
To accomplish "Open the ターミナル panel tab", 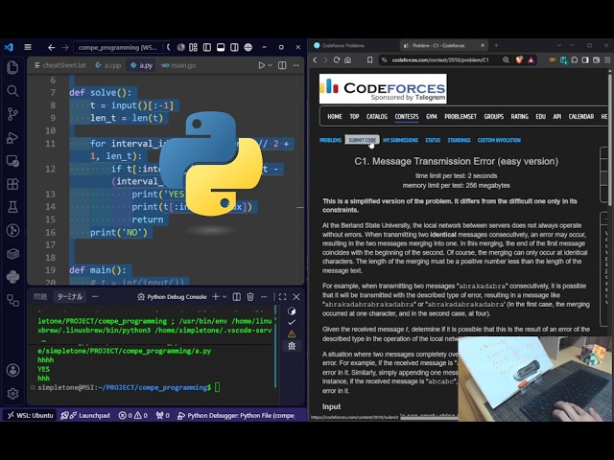I will click(70, 297).
